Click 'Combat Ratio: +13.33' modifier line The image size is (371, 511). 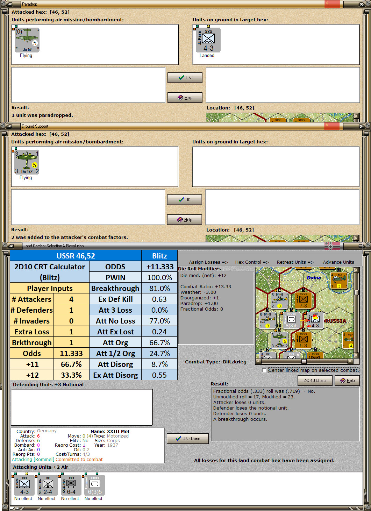206,286
